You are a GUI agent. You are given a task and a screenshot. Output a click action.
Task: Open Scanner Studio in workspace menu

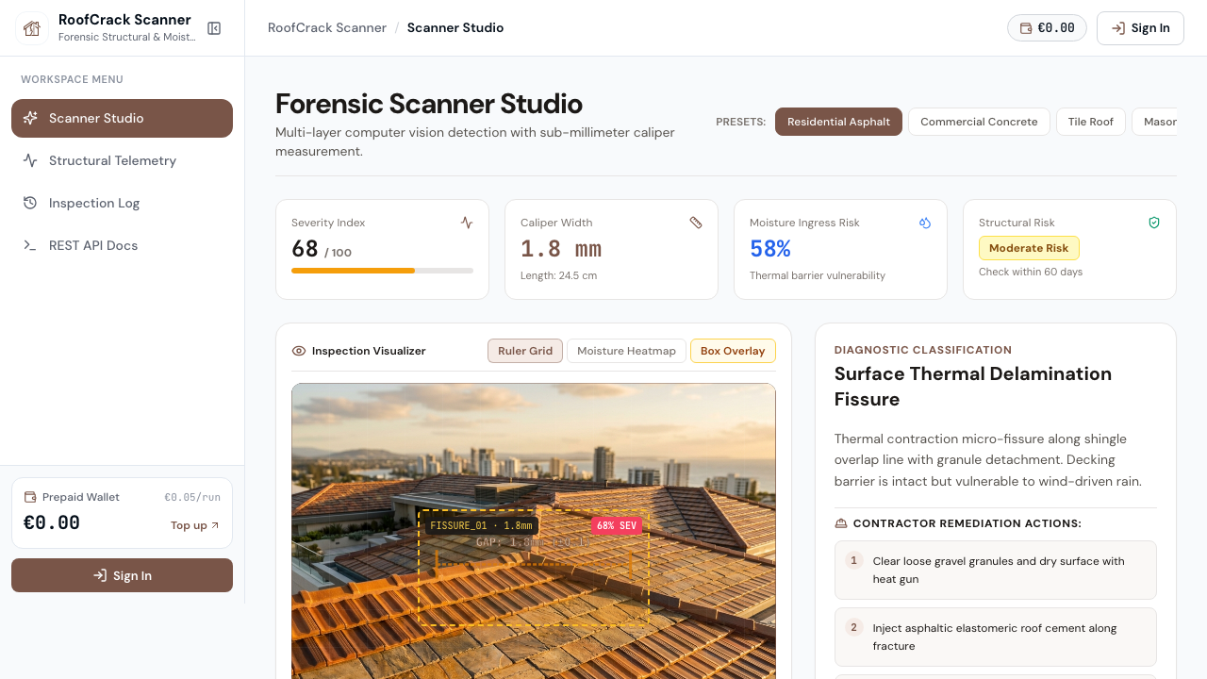[122, 118]
